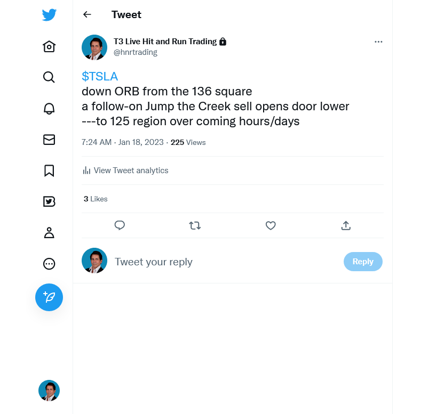Screen dimensions: 444x414
Task: Go to Home in sidebar
Action: (49, 47)
